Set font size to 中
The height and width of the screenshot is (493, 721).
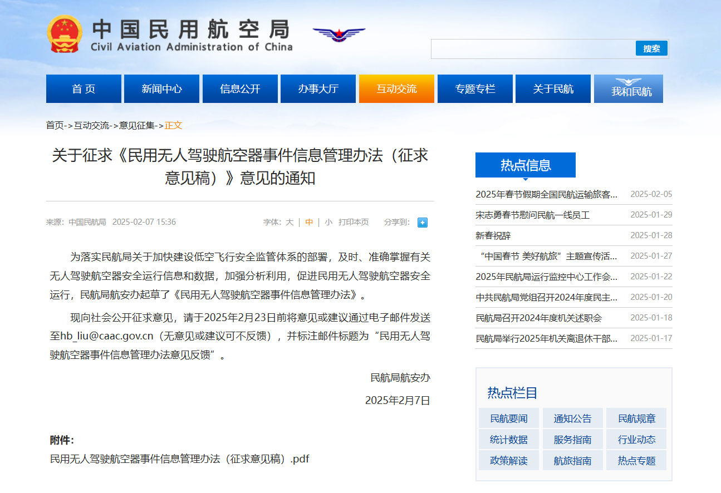(x=309, y=222)
